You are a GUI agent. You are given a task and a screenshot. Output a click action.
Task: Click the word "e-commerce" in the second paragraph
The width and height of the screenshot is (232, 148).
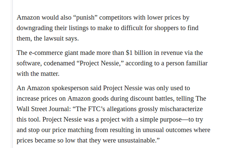pyautogui.click(x=46, y=53)
